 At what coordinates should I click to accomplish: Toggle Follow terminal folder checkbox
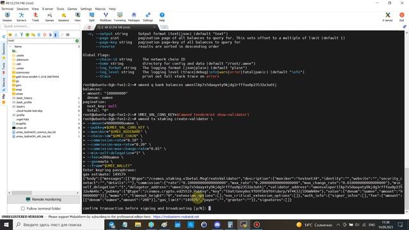pyautogui.click(x=23, y=208)
